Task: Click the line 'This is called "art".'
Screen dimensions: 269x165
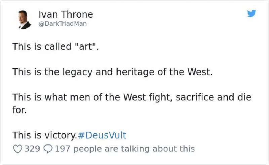Action: (x=56, y=47)
